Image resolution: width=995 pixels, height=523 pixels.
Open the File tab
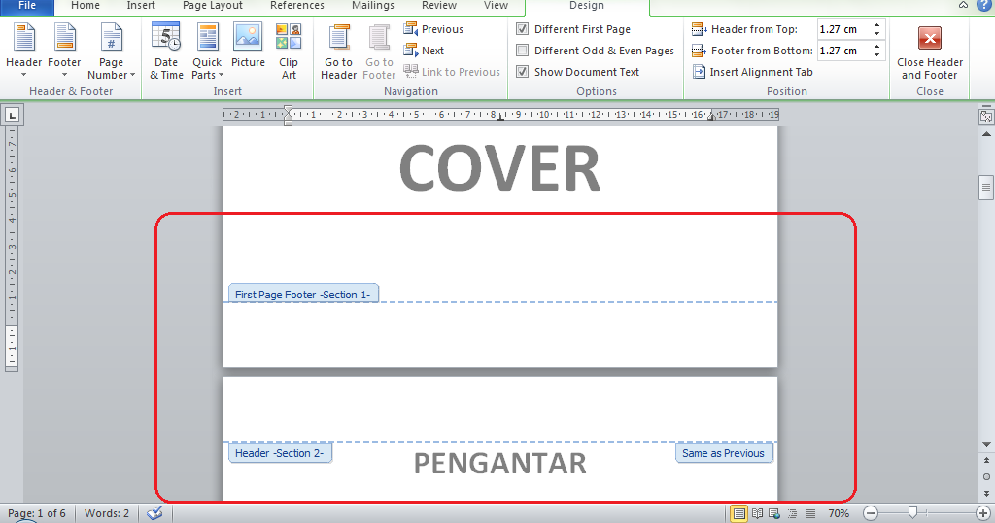tap(26, 6)
